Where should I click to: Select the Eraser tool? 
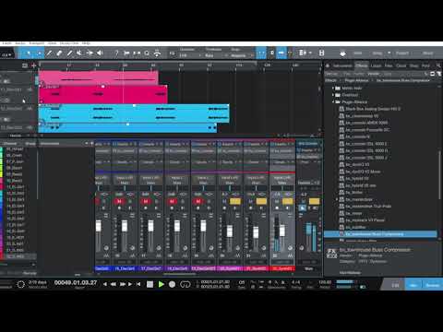[59, 53]
